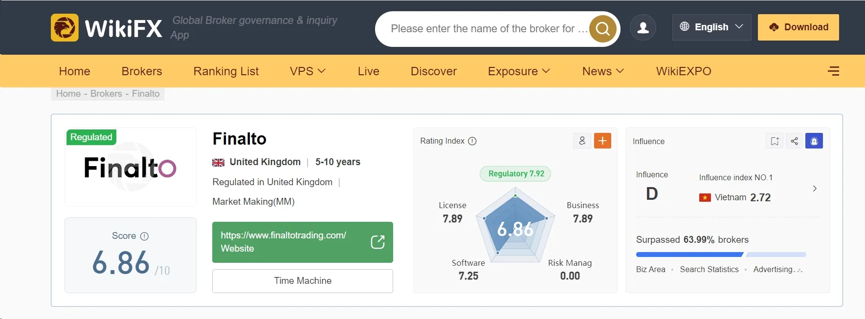
Task: Open the Brokers menu item
Action: click(142, 71)
